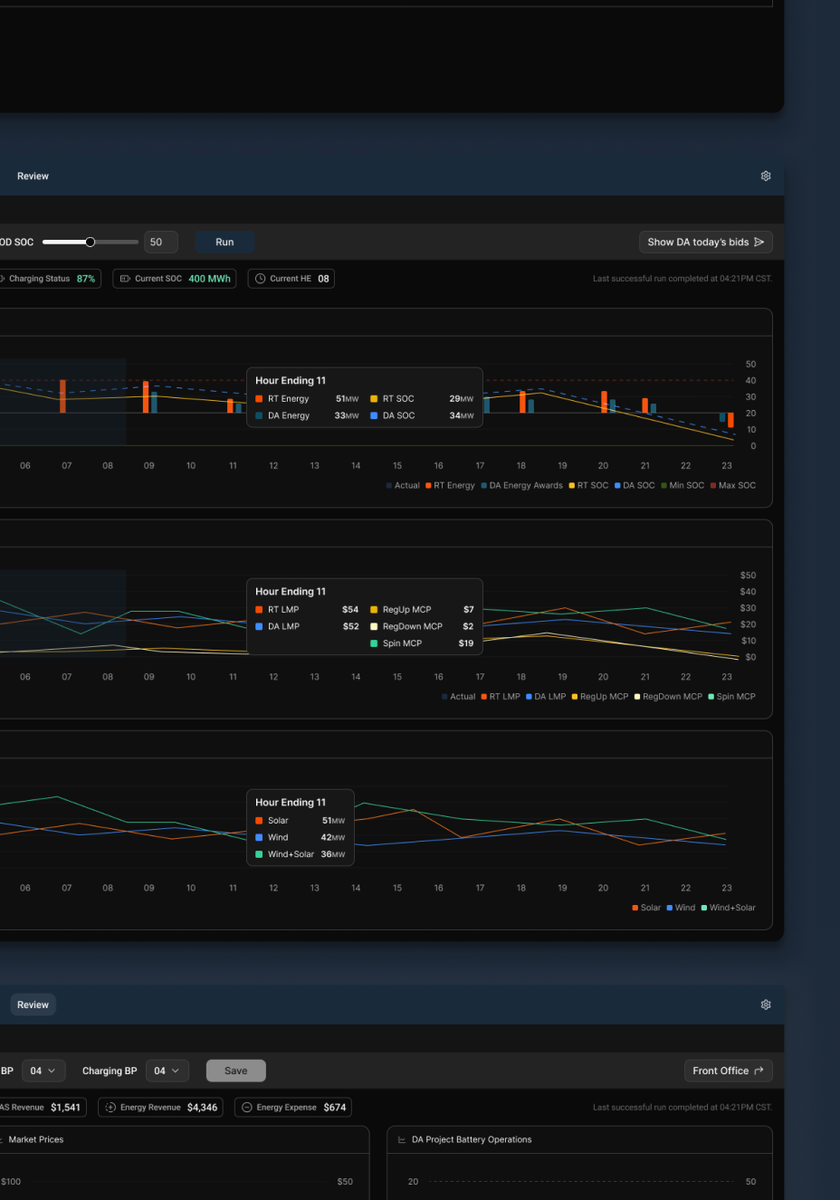Toggle DA LMP legend item
Image resolution: width=840 pixels, height=1200 pixels.
click(546, 697)
